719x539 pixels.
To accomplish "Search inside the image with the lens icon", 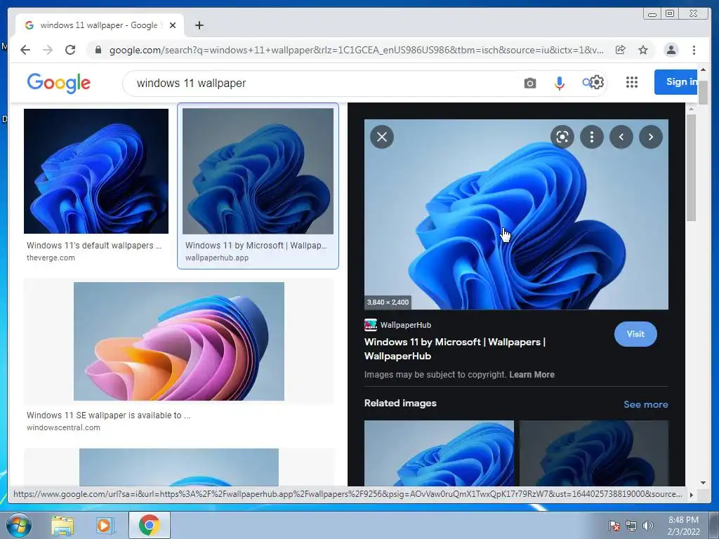I will pos(562,137).
